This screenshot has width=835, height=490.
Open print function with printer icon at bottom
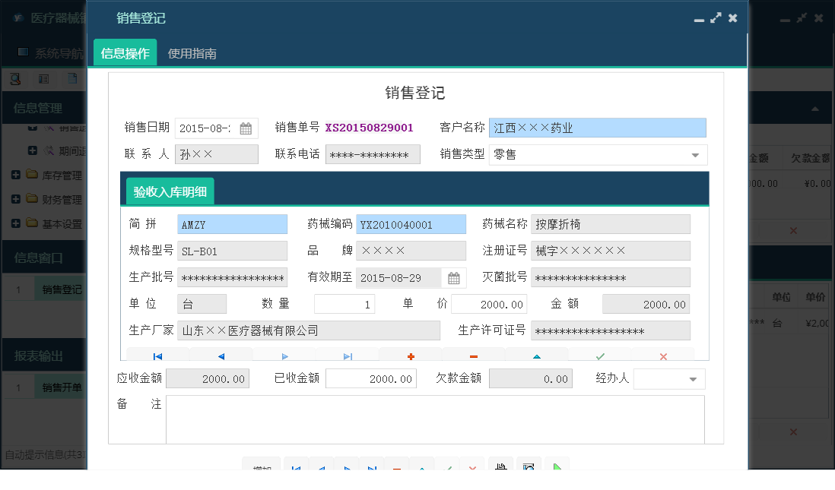(x=502, y=466)
